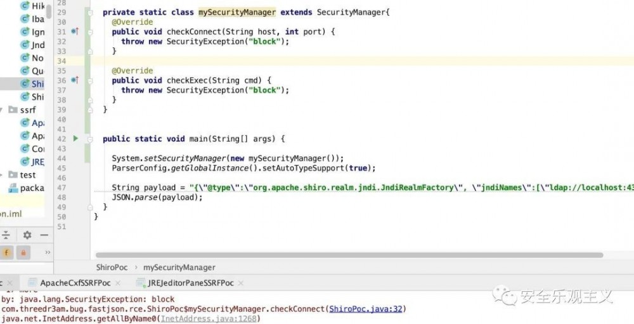Viewport: 634px width, 324px height.
Task: Expand the test folder arrow
Action: point(2,175)
